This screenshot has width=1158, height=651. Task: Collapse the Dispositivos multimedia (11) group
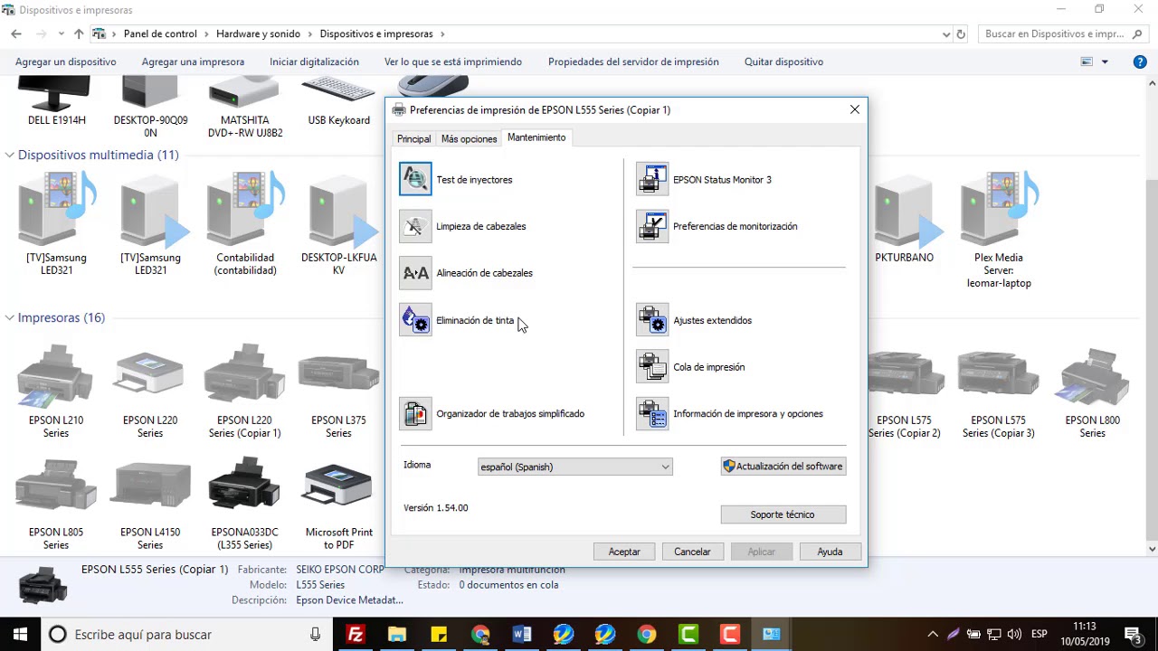(x=9, y=155)
